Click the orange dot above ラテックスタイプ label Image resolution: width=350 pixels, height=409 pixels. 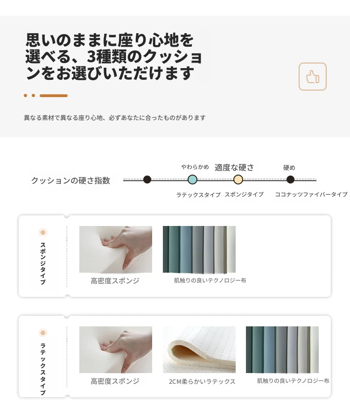click(x=43, y=332)
